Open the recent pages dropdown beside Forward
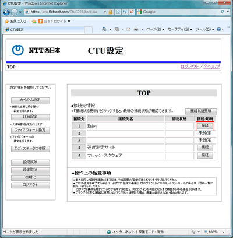Viewport: 233px width, 238px height. [x=20, y=12]
